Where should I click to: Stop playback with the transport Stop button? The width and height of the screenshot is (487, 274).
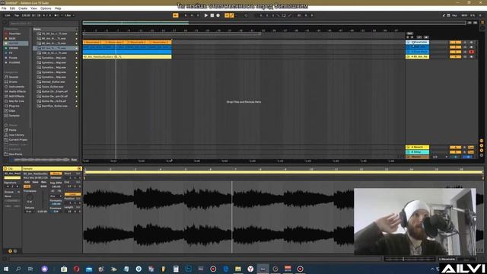pos(212,15)
